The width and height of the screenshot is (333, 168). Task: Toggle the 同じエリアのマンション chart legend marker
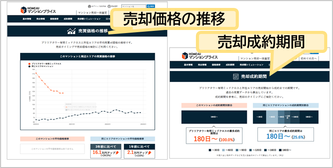click(29, 66)
